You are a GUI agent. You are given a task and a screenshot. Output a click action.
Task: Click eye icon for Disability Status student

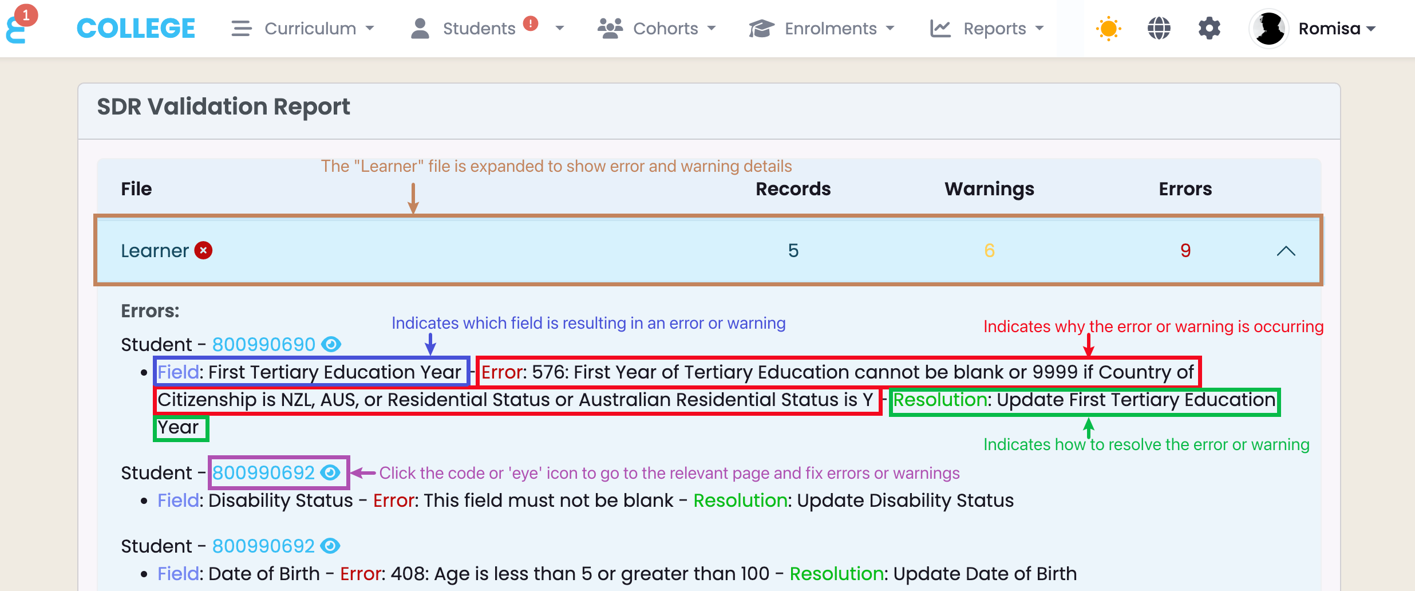(330, 472)
